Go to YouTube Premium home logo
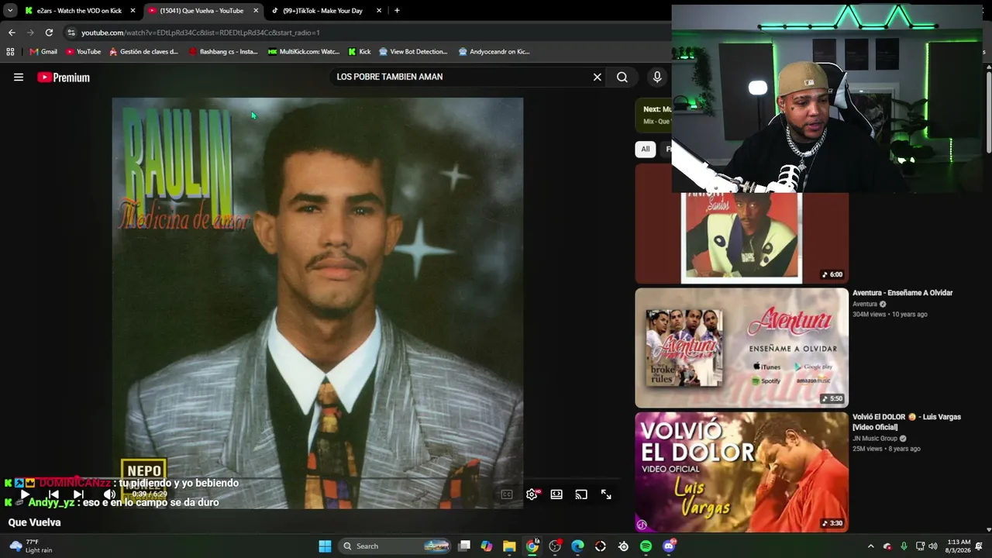Viewport: 992px width, 558px height. [x=64, y=77]
